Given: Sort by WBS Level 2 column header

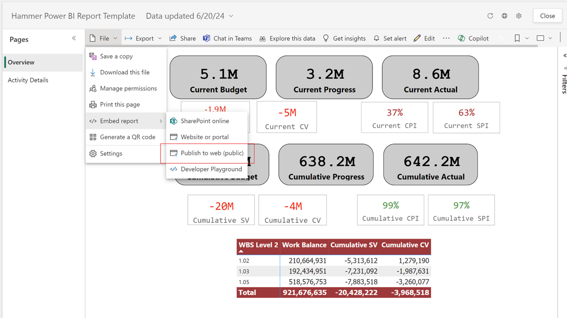Looking at the screenshot, I should click(259, 245).
